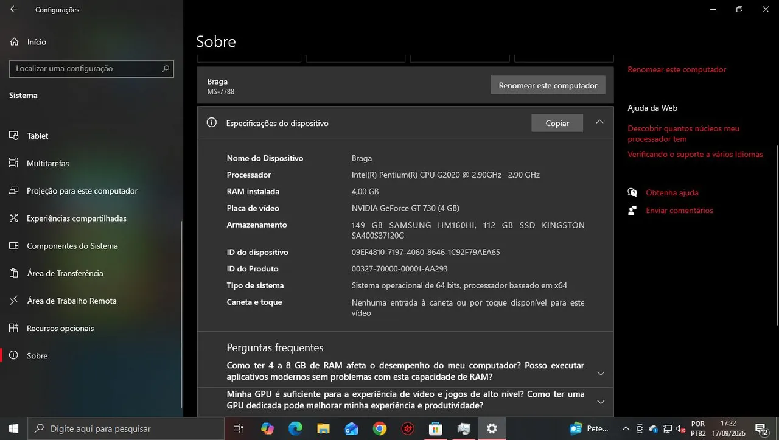Open Microsoft Store taskbar icon
The width and height of the screenshot is (779, 440).
(435, 428)
